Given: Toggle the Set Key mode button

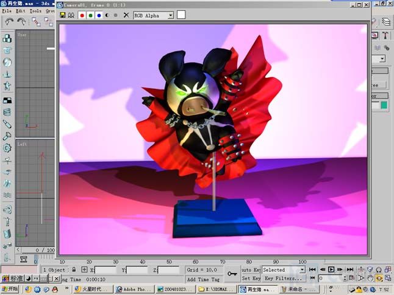Looking at the screenshot, I should point(251,278).
